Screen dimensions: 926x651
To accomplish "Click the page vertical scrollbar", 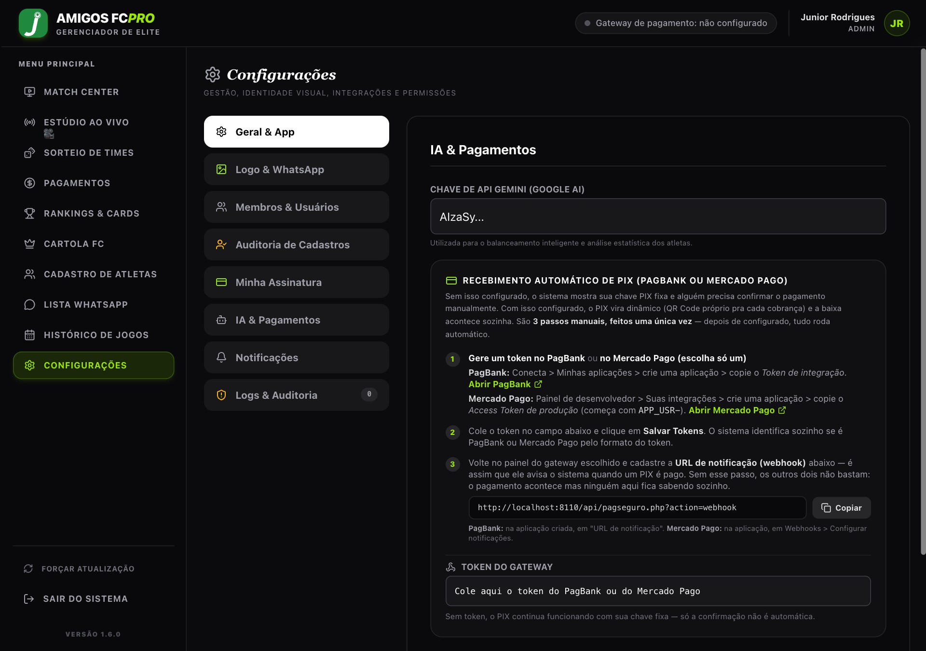I will pyautogui.click(x=923, y=301).
